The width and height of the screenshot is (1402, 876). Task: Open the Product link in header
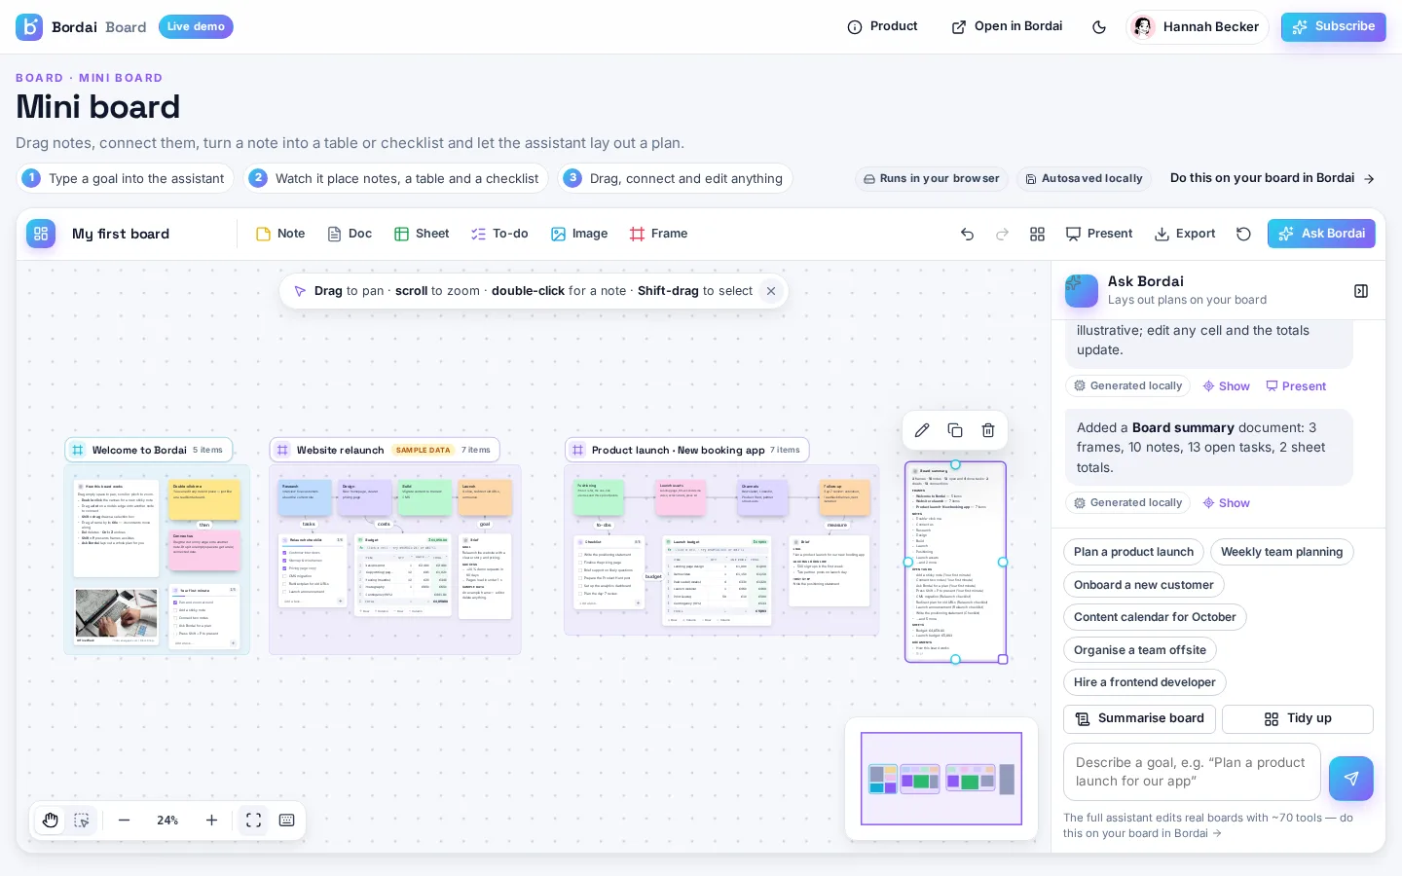point(882,27)
